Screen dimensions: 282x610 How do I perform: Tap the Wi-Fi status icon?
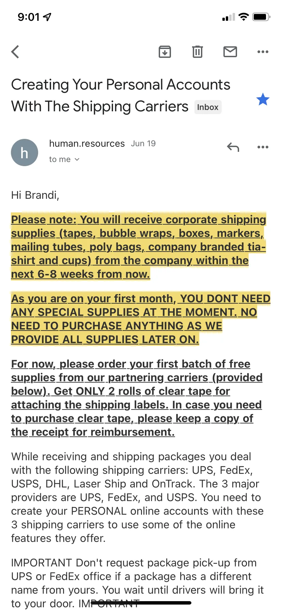click(244, 17)
